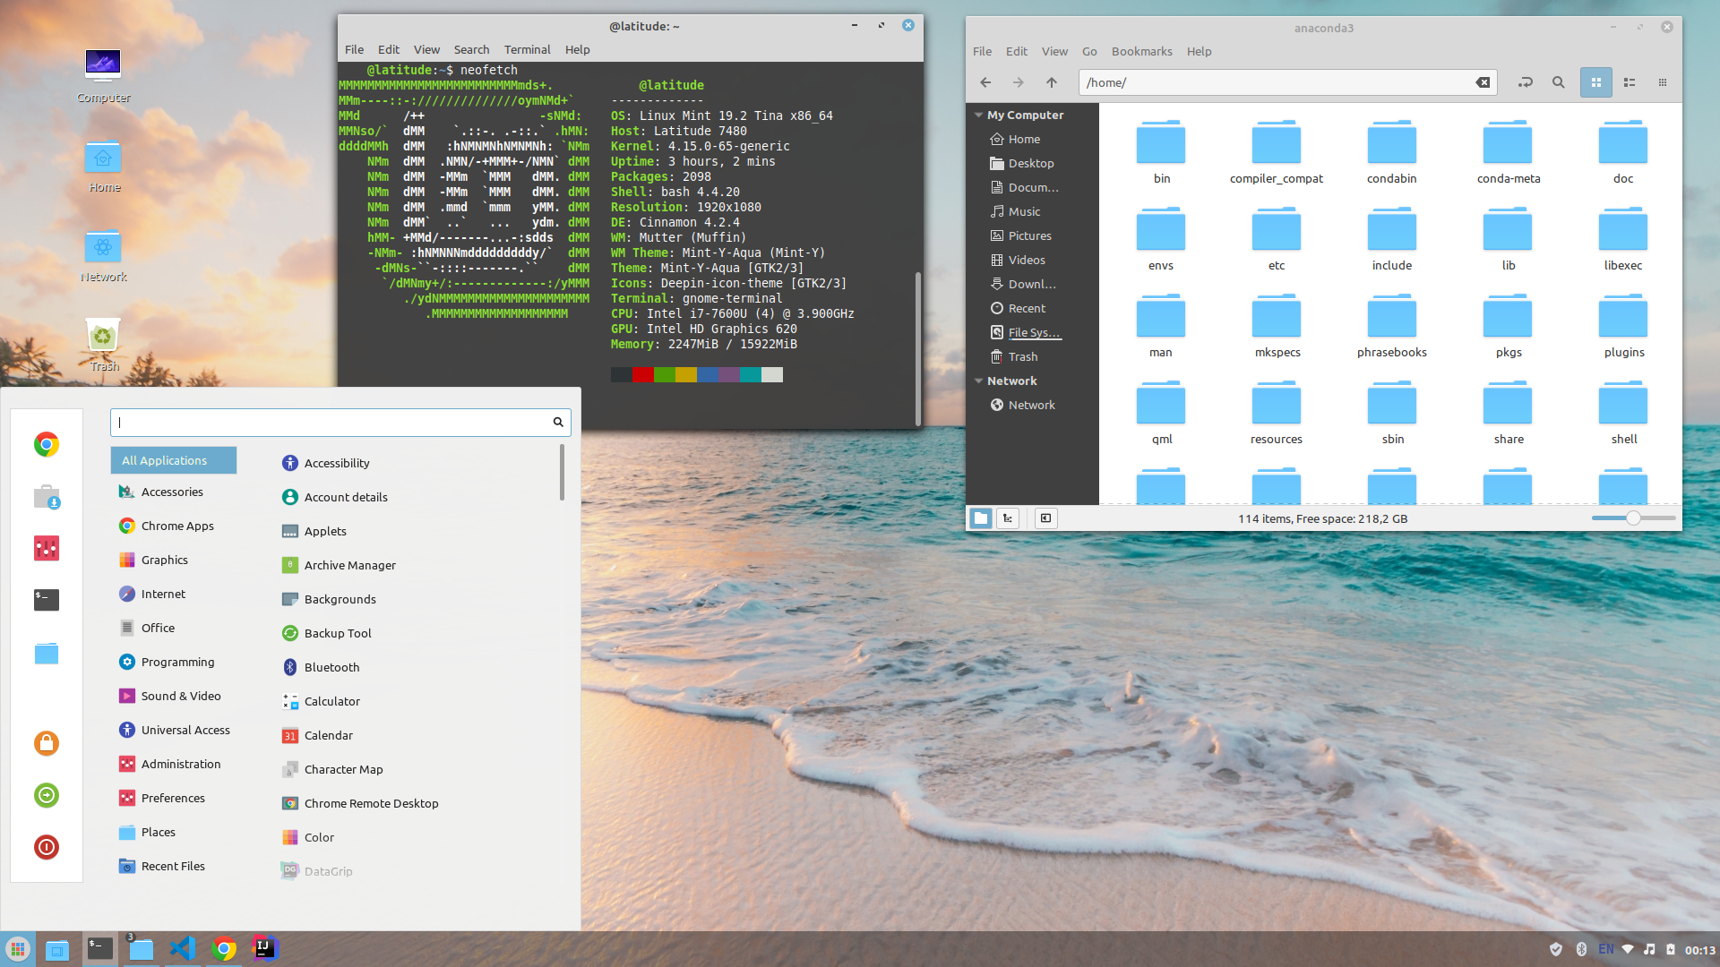Toggle the Nemo sidebar tree view
1720x967 pixels.
tap(1008, 518)
